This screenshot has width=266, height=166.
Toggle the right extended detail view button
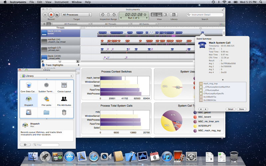point(165,15)
